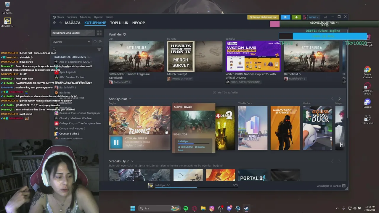Click 'Bir hesap bildiriminiz var' button
This screenshot has width=379, height=213.
click(x=263, y=17)
